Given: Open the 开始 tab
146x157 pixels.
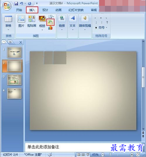Looking at the screenshot, I should [19, 10].
